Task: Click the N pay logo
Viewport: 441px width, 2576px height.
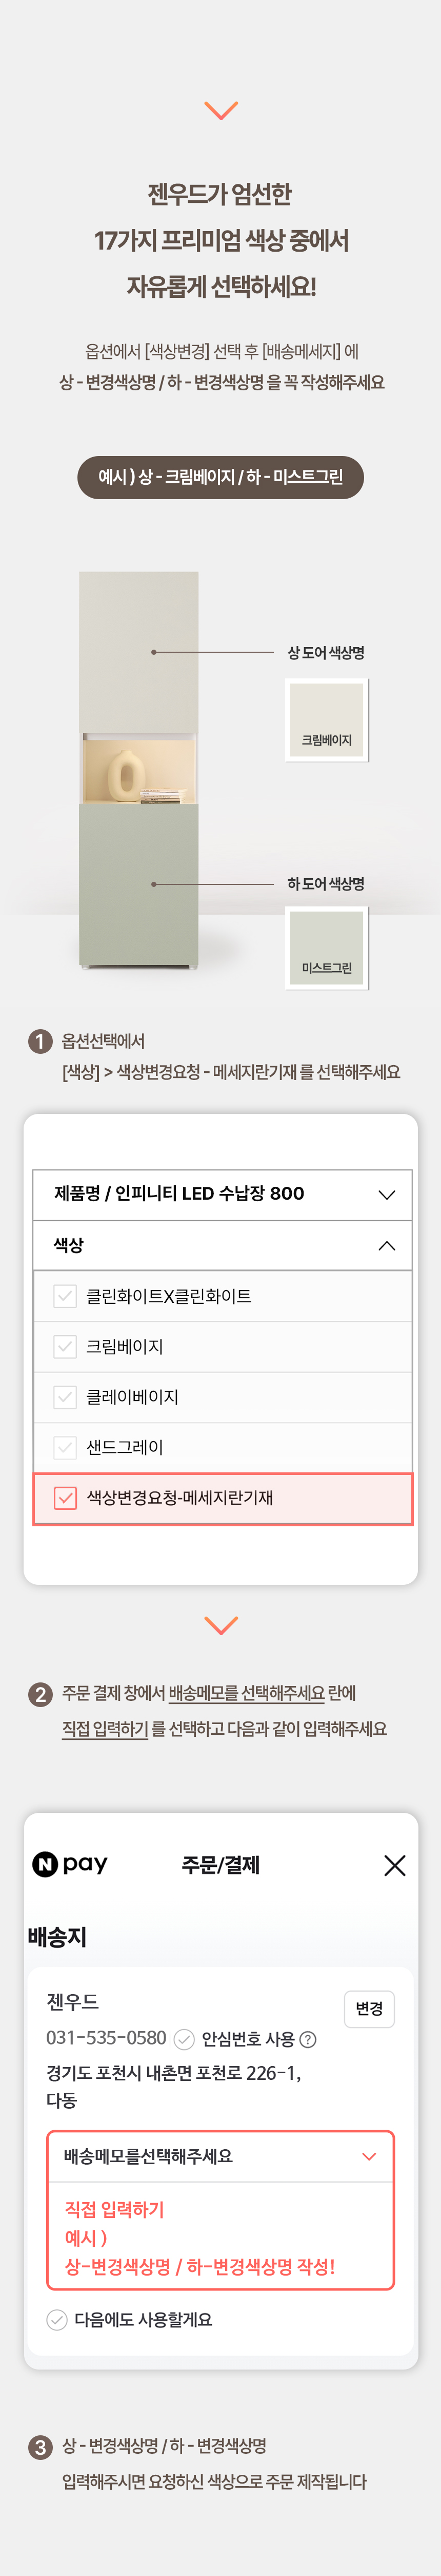Action: click(x=70, y=1864)
